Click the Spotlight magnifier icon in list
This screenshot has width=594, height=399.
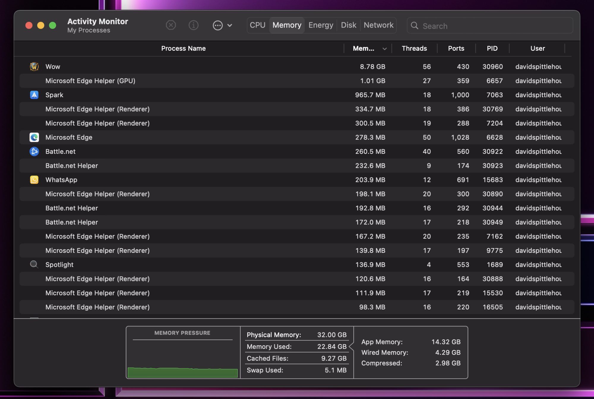click(34, 264)
